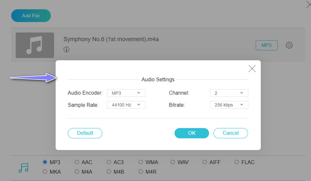Select the AAC format radio button

click(77, 162)
